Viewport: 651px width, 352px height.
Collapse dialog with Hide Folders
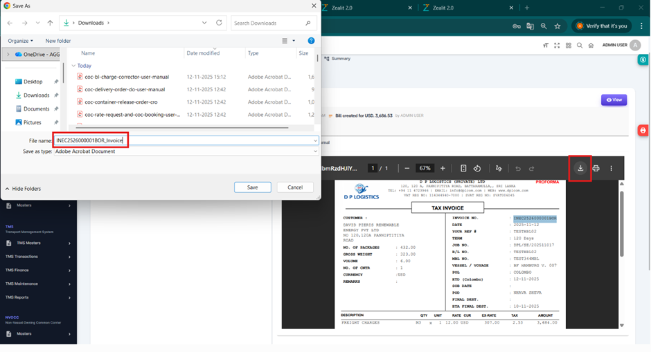tap(23, 188)
